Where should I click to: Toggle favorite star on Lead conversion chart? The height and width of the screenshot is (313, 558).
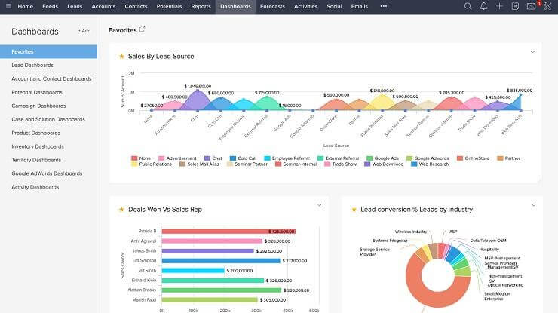pyautogui.click(x=354, y=209)
